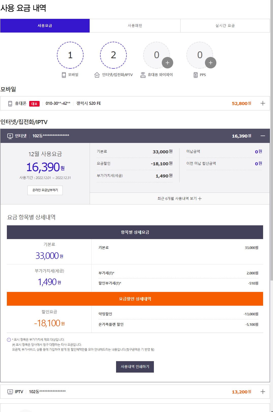Switch to the 사용패턴 tab
Screen dimensions: 273x412
point(135,26)
